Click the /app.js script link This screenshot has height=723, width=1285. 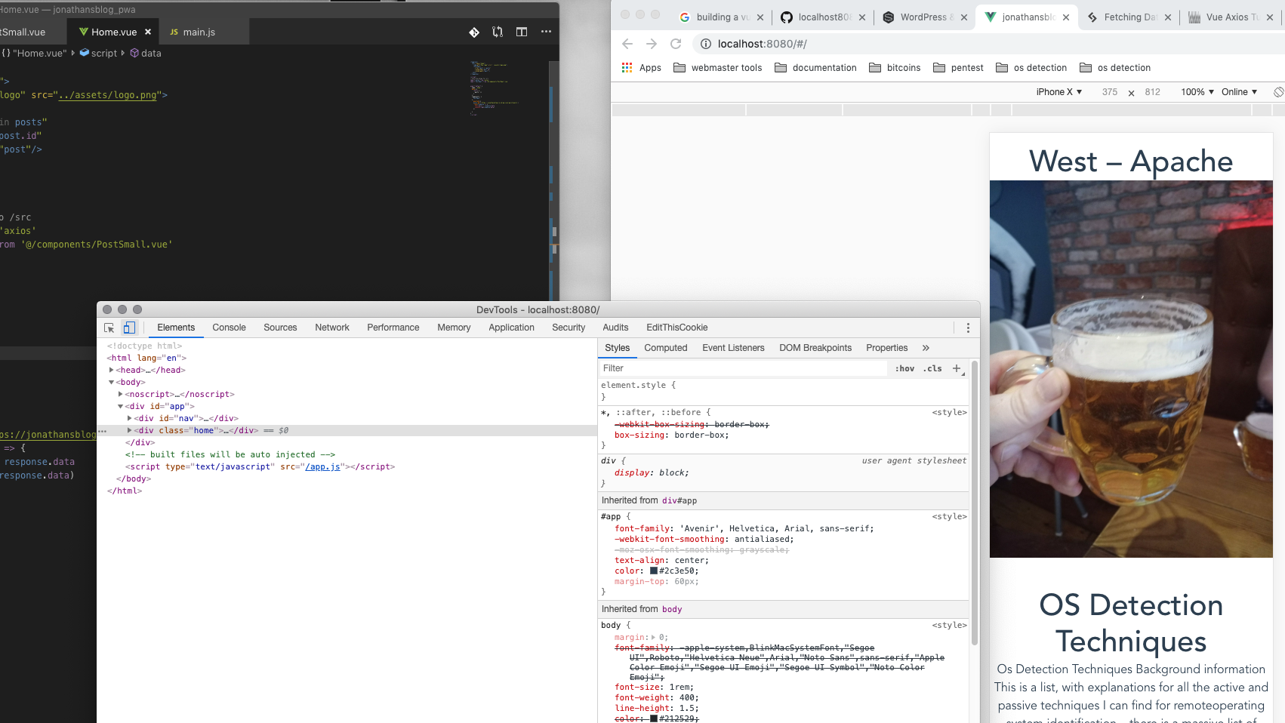click(x=322, y=466)
